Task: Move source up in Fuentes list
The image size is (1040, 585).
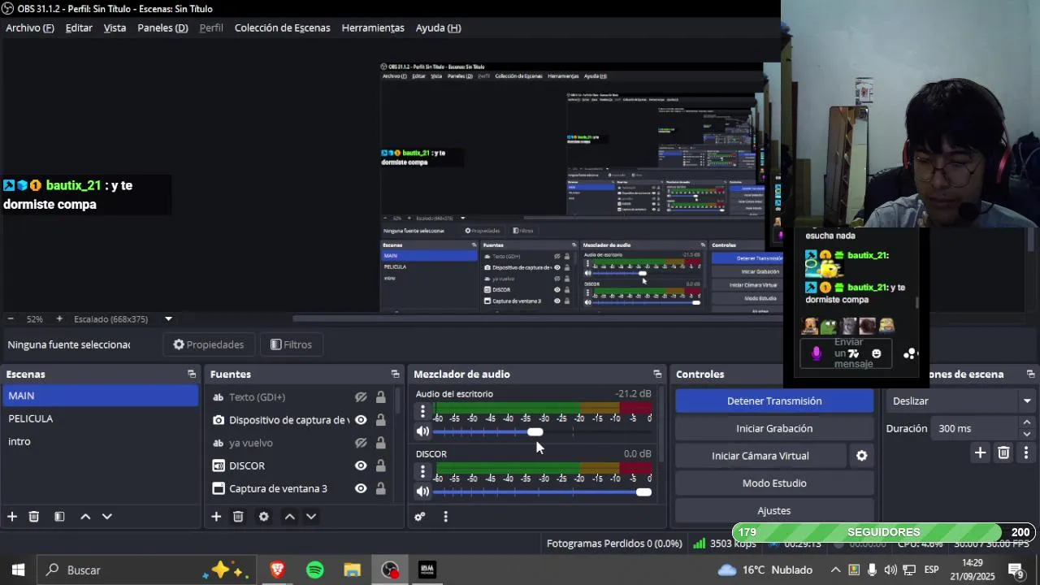Action: [289, 517]
